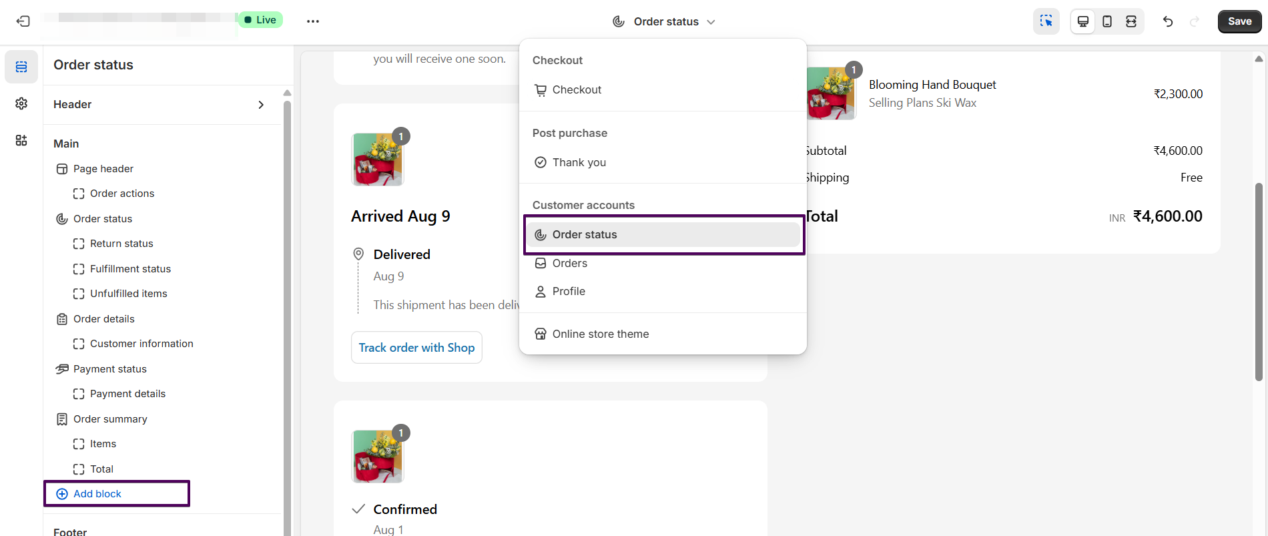The height and width of the screenshot is (536, 1268).
Task: Select the Payment details block
Action: click(127, 394)
